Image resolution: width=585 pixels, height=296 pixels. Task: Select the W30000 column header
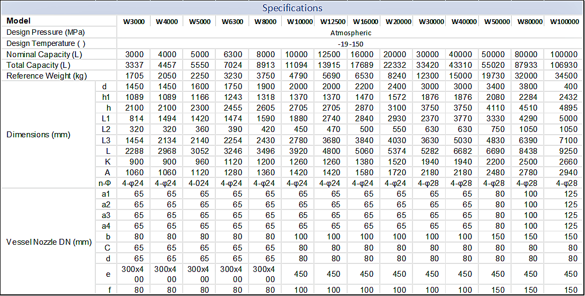(x=431, y=21)
